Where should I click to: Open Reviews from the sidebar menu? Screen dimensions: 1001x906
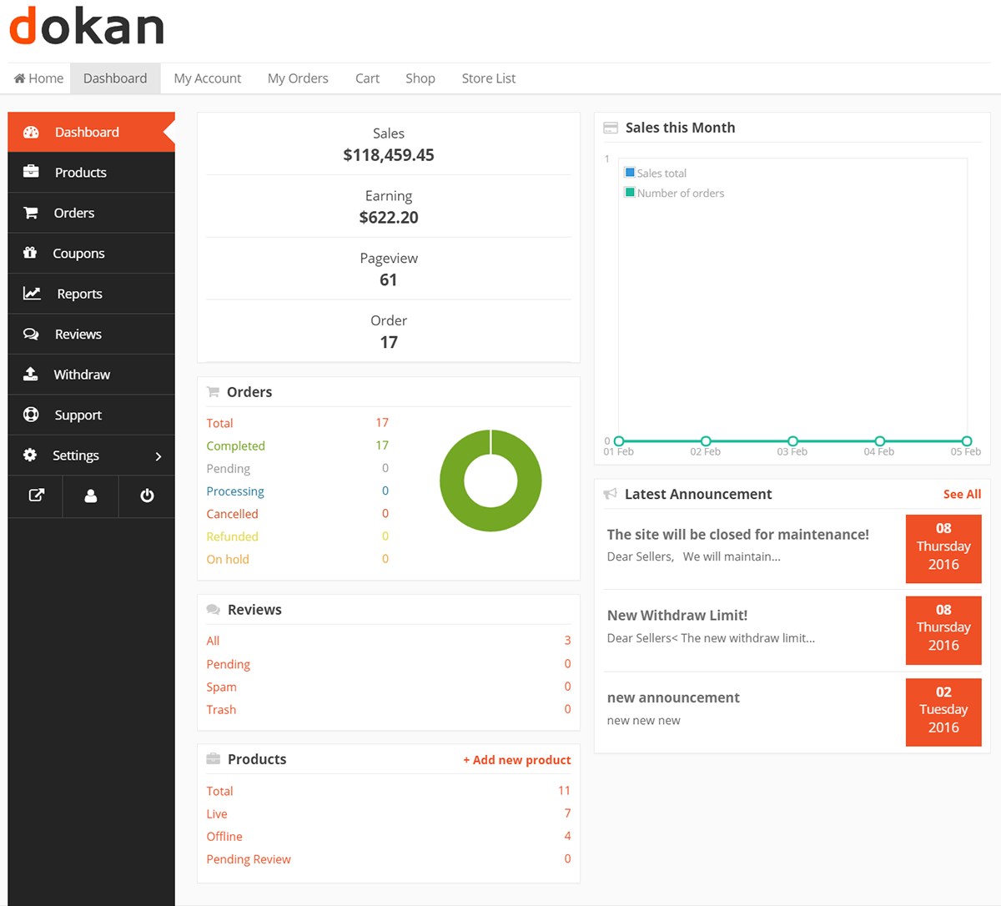(x=78, y=334)
